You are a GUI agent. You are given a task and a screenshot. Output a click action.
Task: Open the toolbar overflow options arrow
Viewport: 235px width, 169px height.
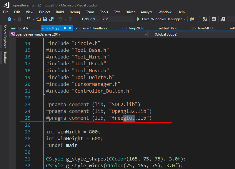pos(197,20)
